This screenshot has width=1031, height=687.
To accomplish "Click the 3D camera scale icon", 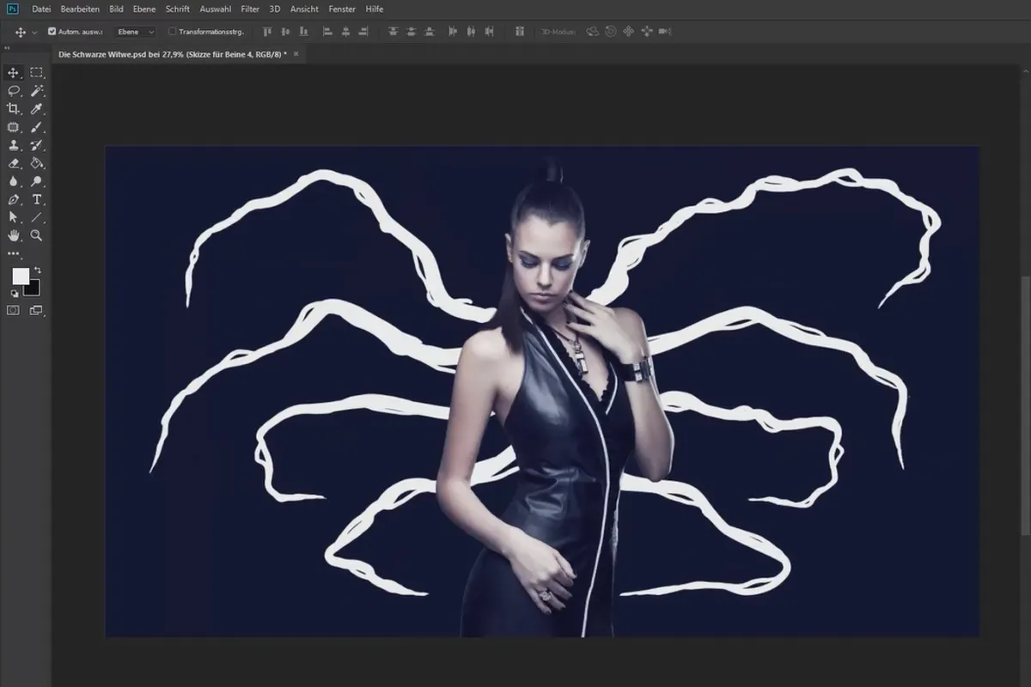I will 664,32.
